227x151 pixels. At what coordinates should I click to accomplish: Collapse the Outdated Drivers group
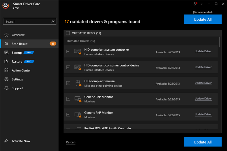pyautogui.click(x=80, y=41)
